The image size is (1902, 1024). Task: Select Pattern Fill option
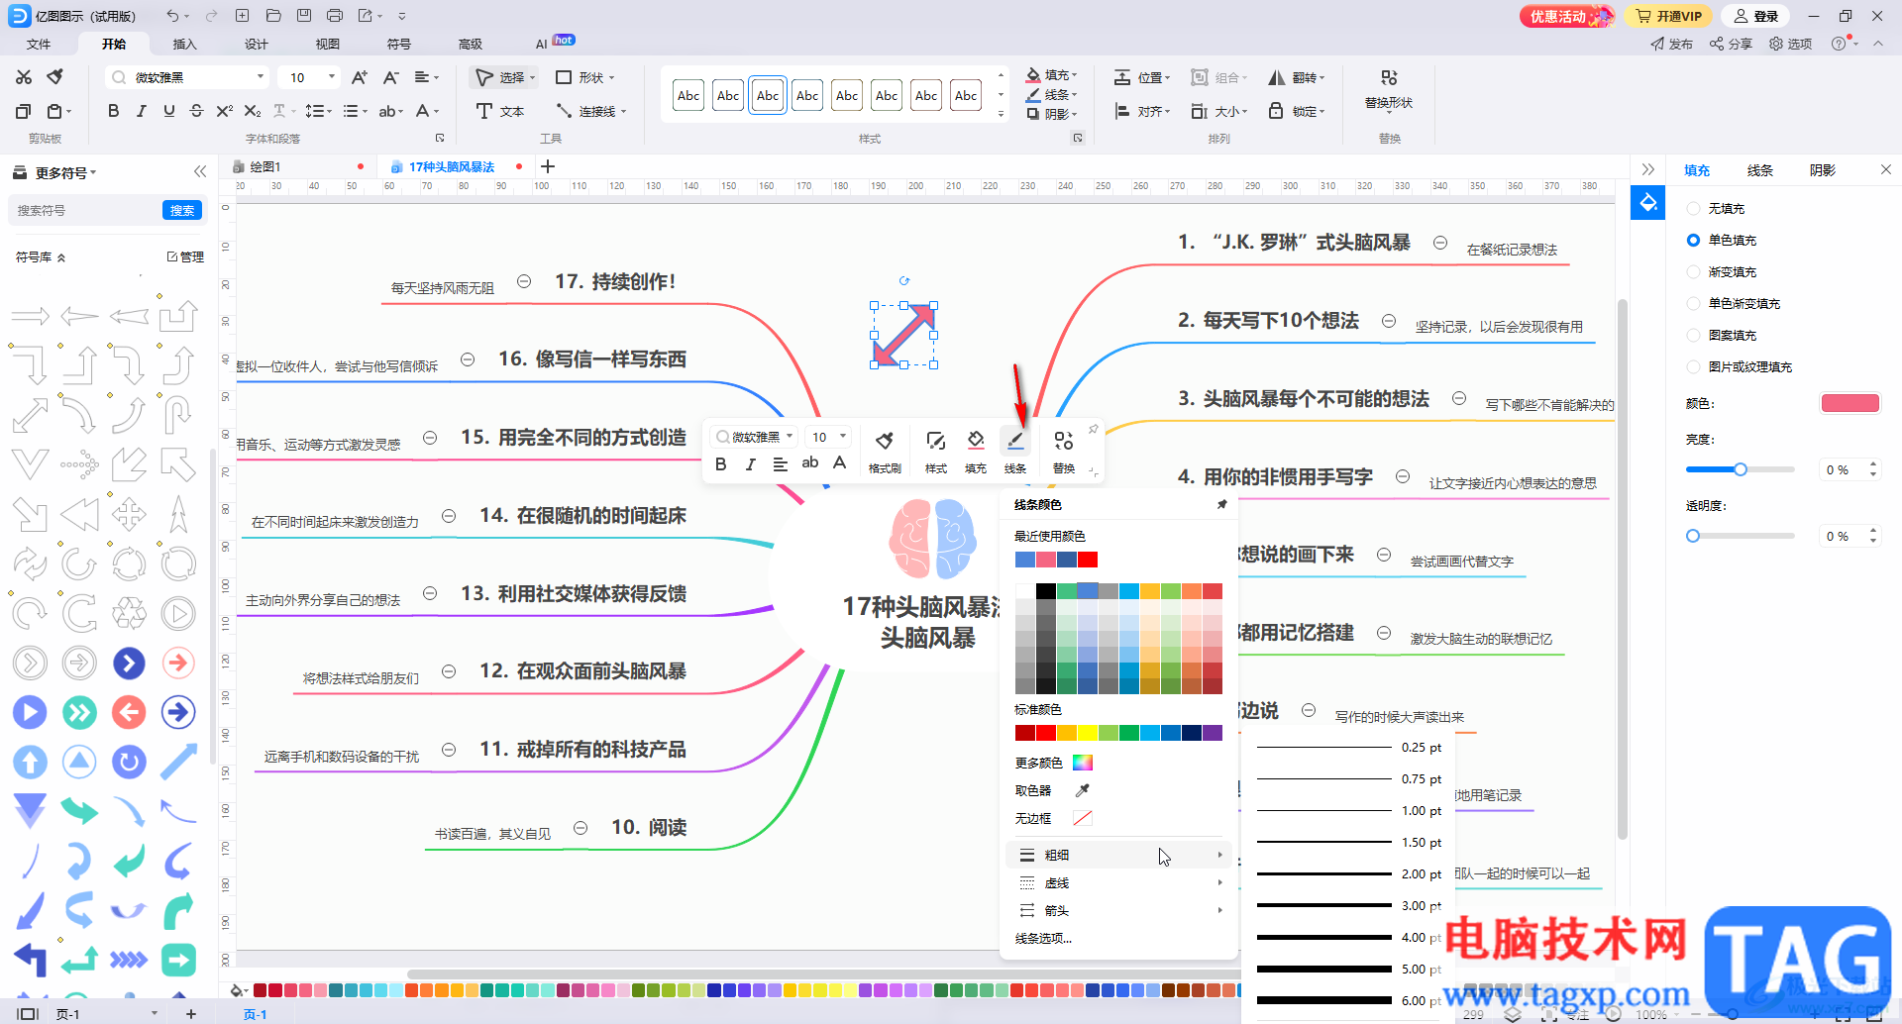[1693, 336]
